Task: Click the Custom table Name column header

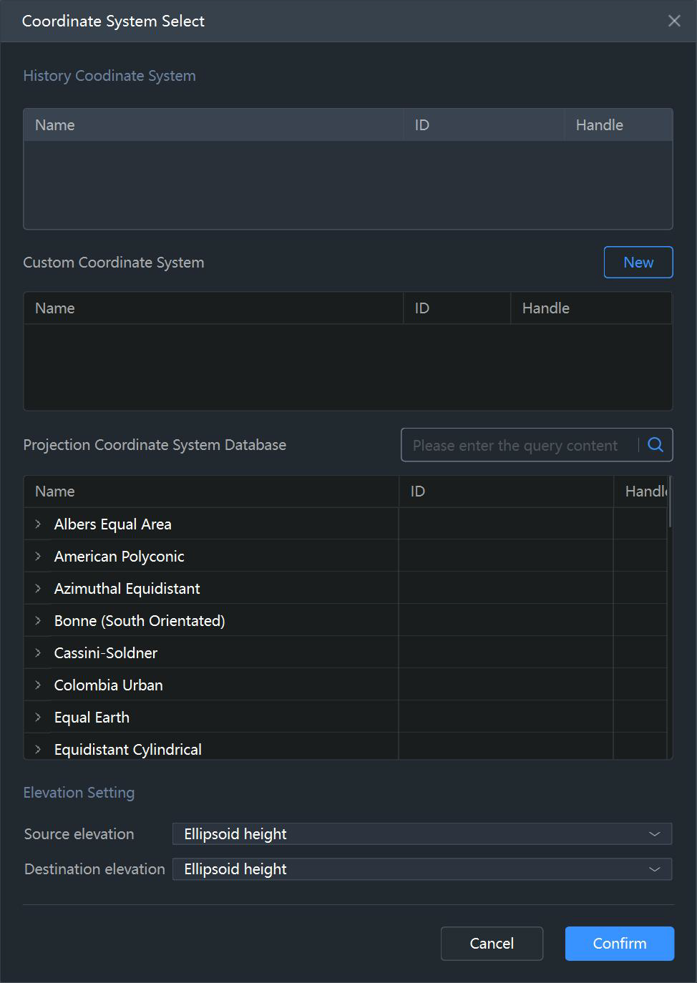Action: pos(214,308)
